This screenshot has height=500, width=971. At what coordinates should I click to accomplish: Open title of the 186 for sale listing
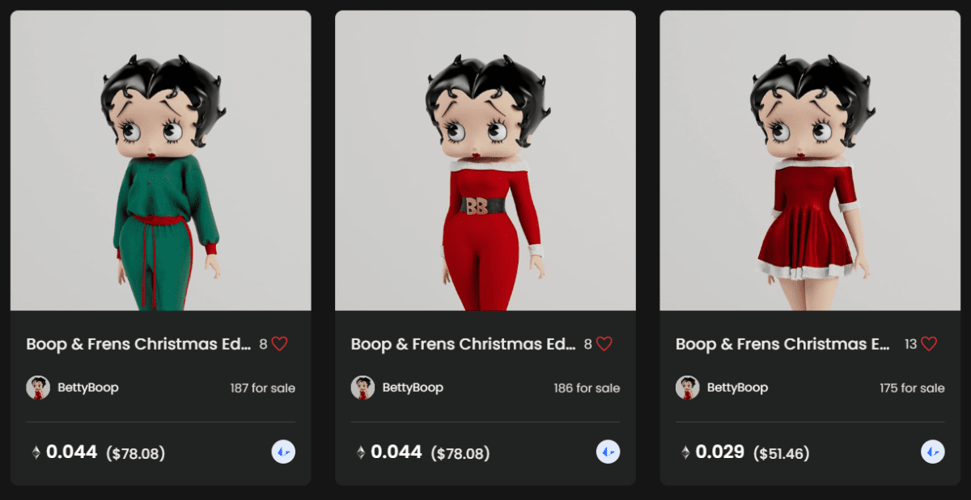click(x=464, y=344)
